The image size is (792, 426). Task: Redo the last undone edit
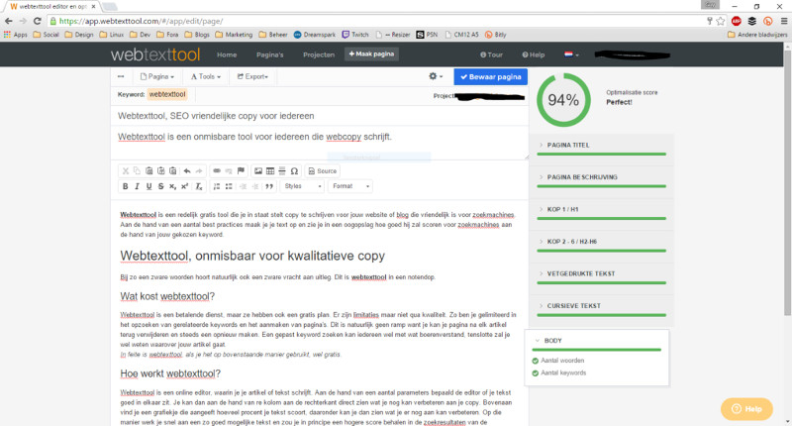[x=199, y=170]
